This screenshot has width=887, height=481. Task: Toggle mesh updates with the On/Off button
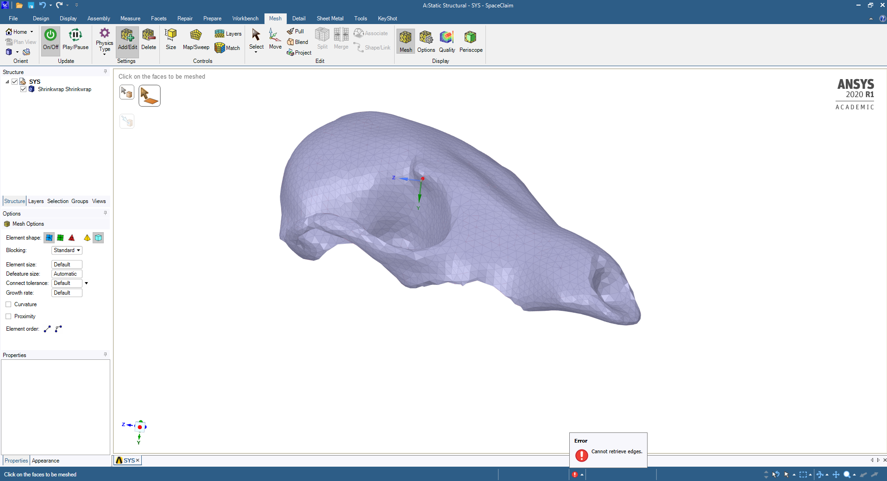pos(50,40)
